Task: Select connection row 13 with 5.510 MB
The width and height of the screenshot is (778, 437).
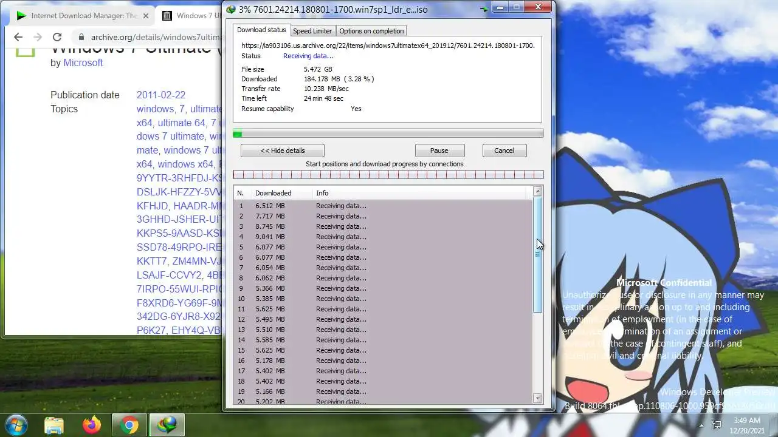Action: [x=383, y=330]
